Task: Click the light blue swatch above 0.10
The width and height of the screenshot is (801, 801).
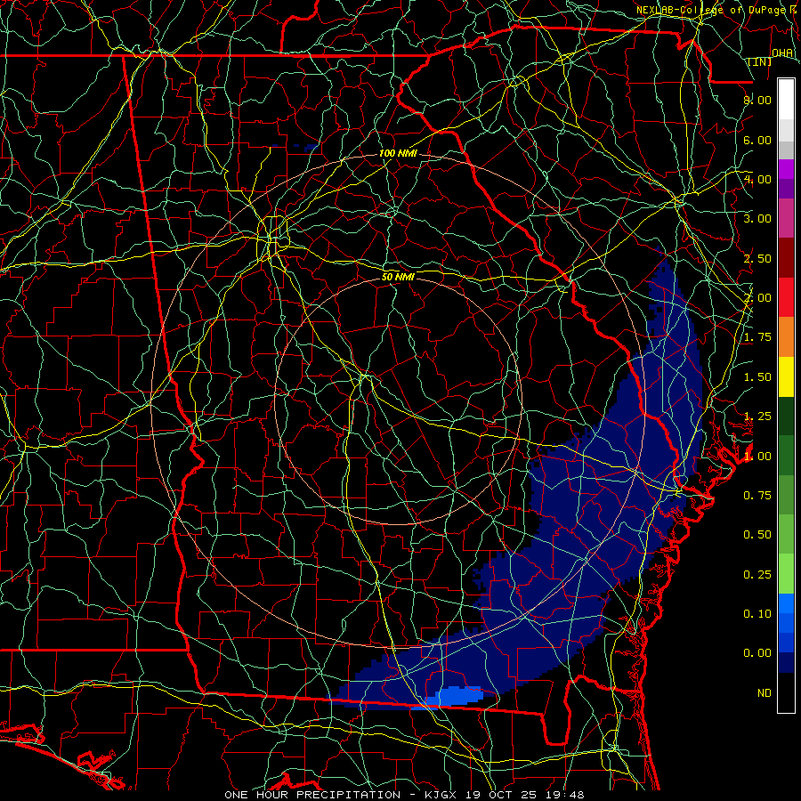Action: [786, 603]
